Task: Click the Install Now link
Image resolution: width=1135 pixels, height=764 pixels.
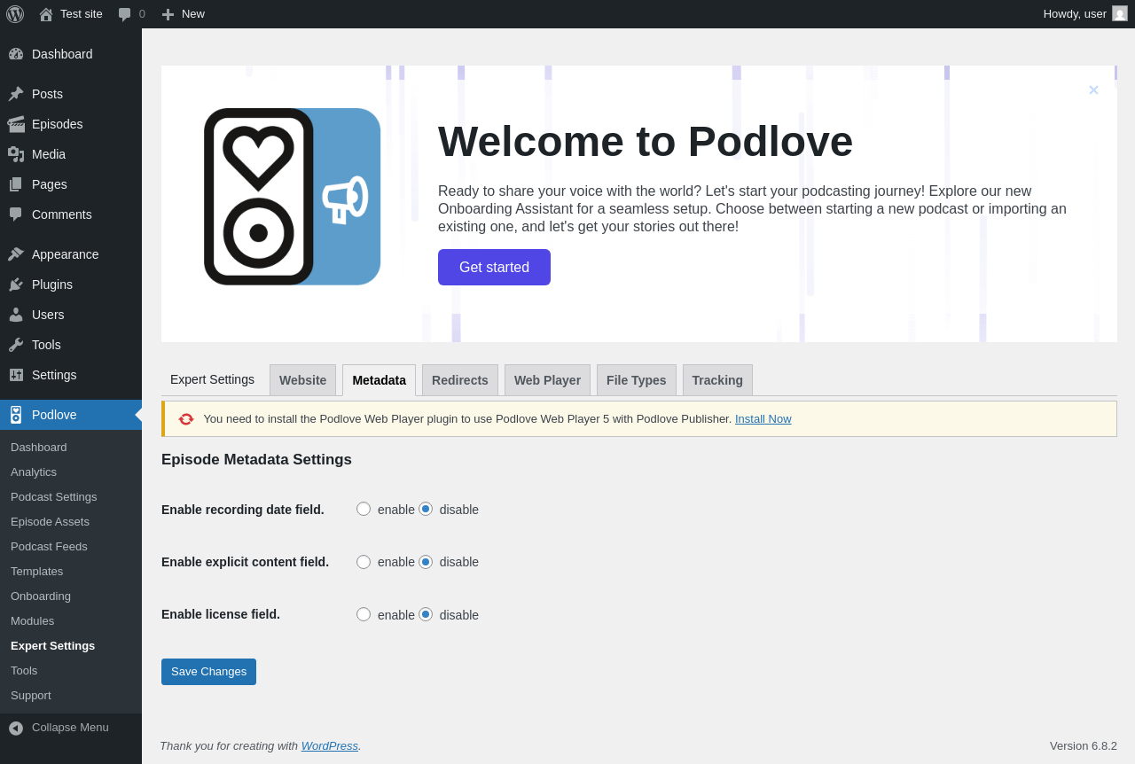Action: pos(763,419)
